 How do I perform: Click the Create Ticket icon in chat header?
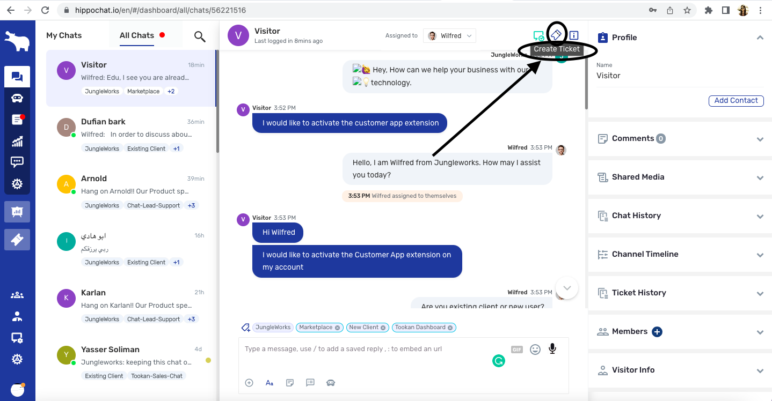pos(556,35)
